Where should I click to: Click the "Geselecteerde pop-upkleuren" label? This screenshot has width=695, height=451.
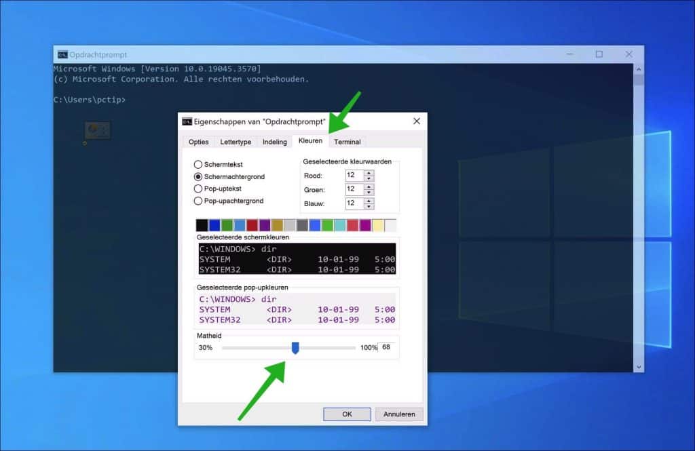click(x=242, y=288)
